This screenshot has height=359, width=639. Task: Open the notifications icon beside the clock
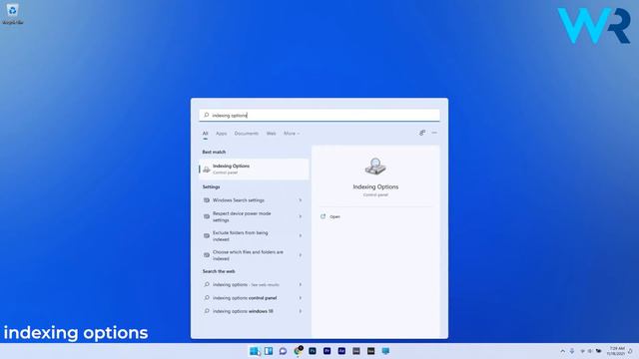(x=630, y=351)
